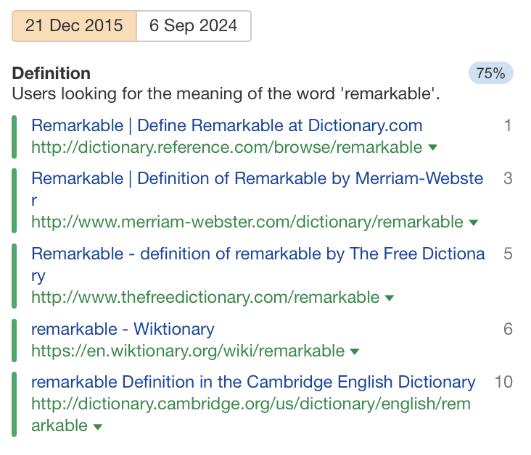The image size is (531, 455).
Task: Expand dropdown arrow after Cambridge dictionary URL
Action: (x=98, y=427)
